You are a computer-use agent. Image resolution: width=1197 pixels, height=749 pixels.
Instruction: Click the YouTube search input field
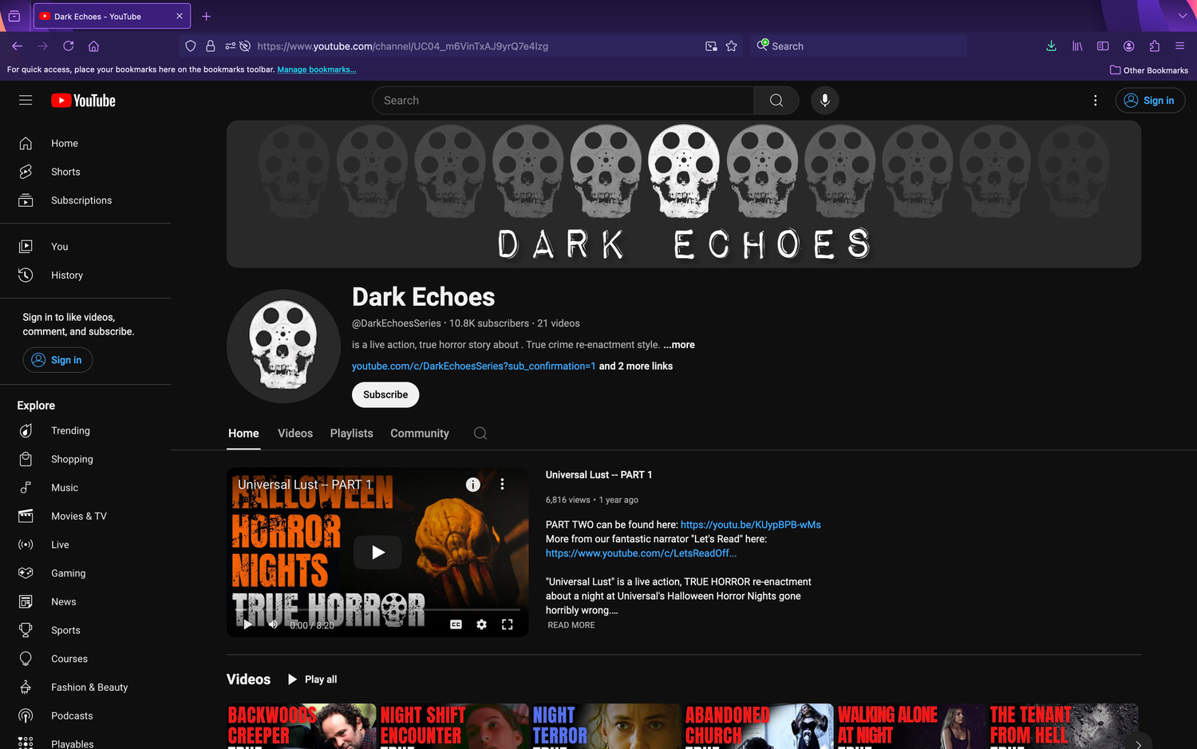pyautogui.click(x=563, y=101)
